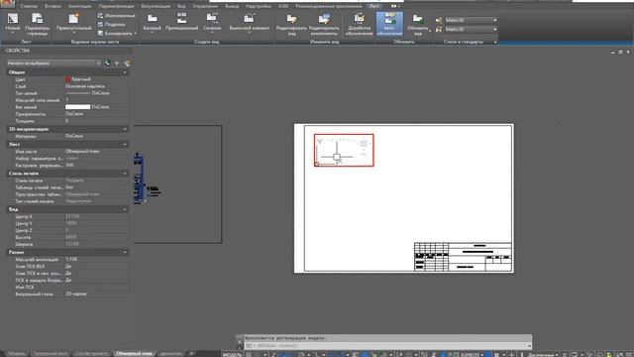Screen dimensions: 634x357
Task: Click the title block on the sheet
Action: [x=463, y=257]
